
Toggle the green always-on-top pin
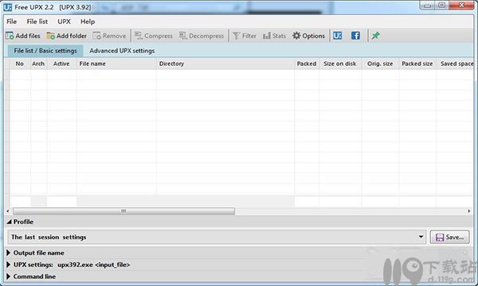click(x=375, y=36)
